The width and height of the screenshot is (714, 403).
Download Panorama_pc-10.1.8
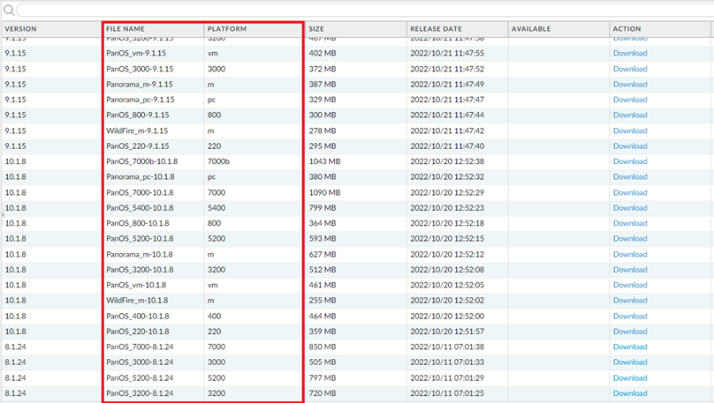(630, 176)
